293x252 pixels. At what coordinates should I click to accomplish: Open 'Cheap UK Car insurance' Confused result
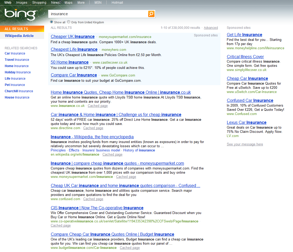point(125,186)
